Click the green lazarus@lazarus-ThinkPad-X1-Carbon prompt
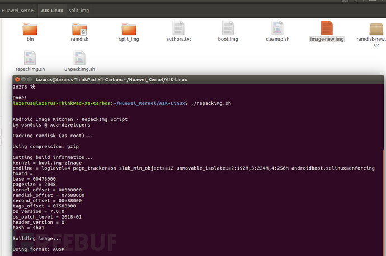386x256 pixels. (x=62, y=103)
